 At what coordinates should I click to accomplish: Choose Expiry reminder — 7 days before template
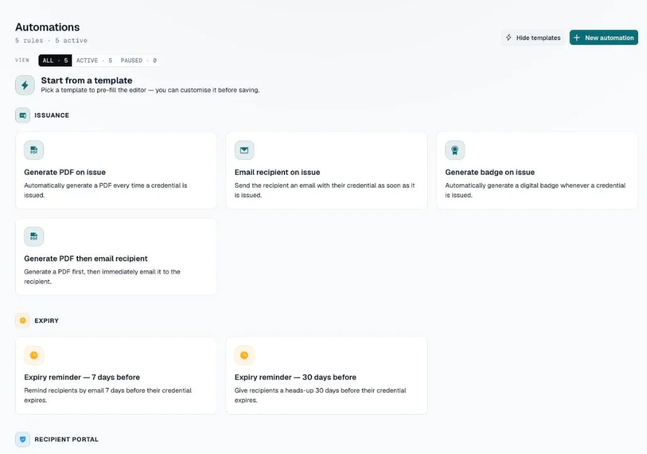click(116, 376)
